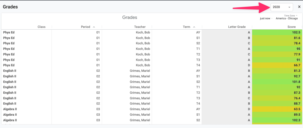Viewport: 303px width, 128px height.
Task: Click the dropdown caret beside 2020
Action: (x=289, y=7)
